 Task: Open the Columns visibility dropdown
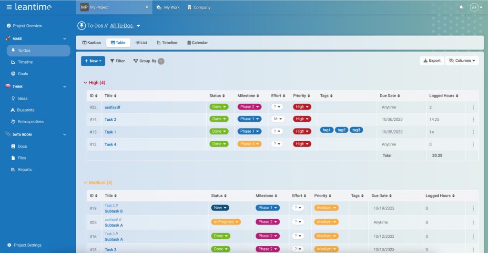(462, 61)
